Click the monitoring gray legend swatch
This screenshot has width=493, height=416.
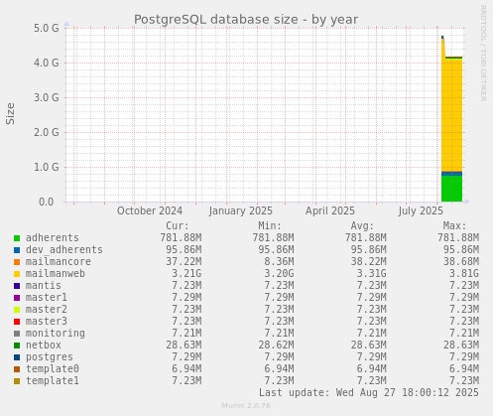17,334
